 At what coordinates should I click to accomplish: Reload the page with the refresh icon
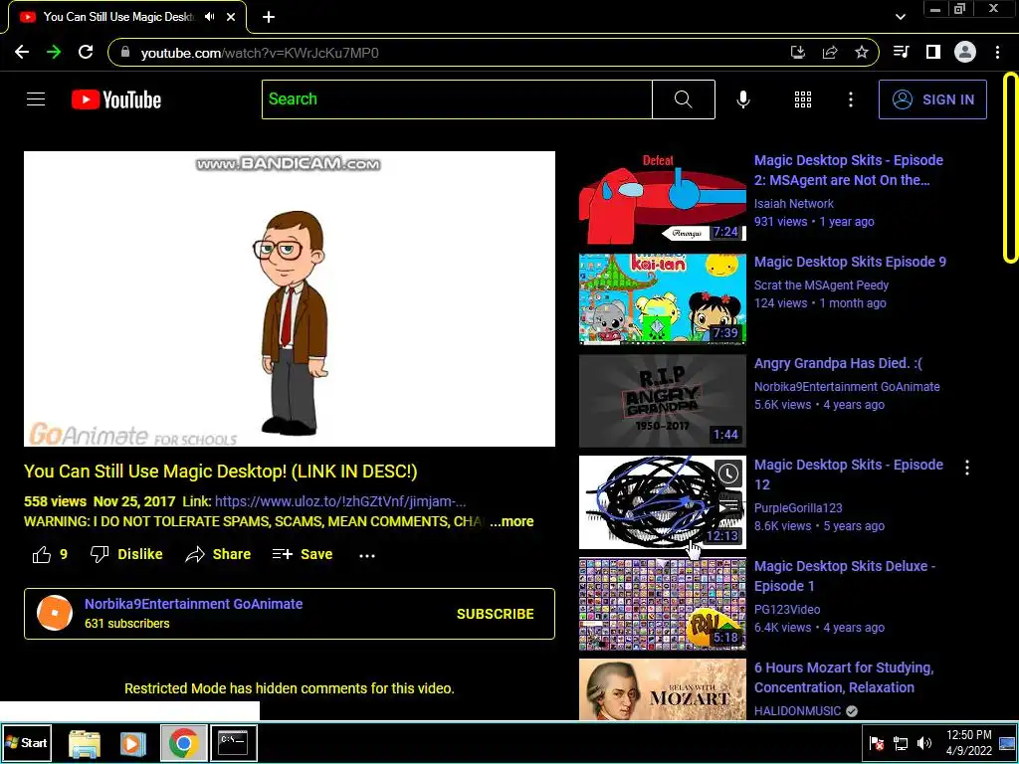pyautogui.click(x=86, y=53)
